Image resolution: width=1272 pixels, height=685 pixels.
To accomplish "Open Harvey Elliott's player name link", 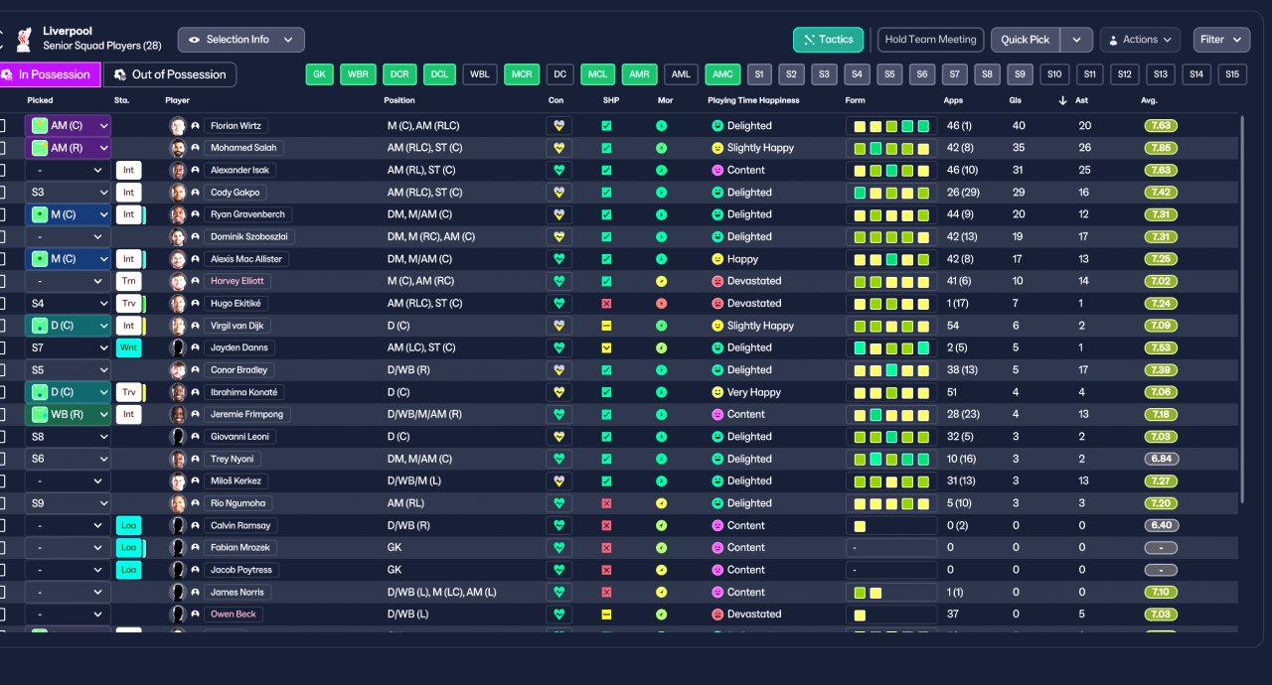I will click(238, 281).
